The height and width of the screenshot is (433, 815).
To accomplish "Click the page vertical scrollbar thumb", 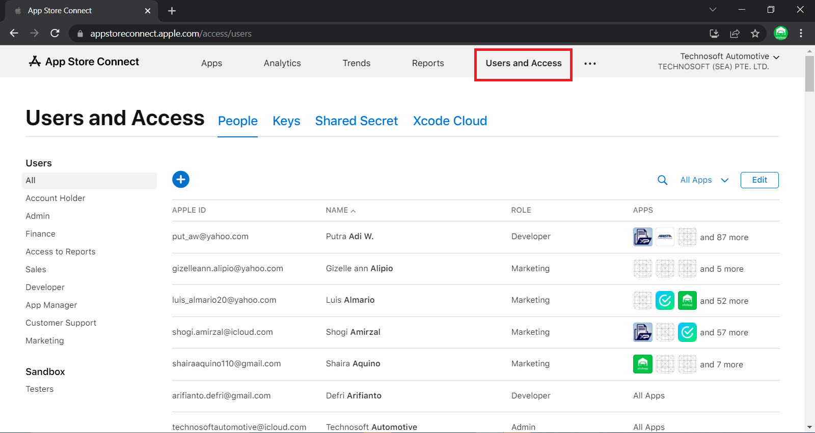I will [809, 74].
